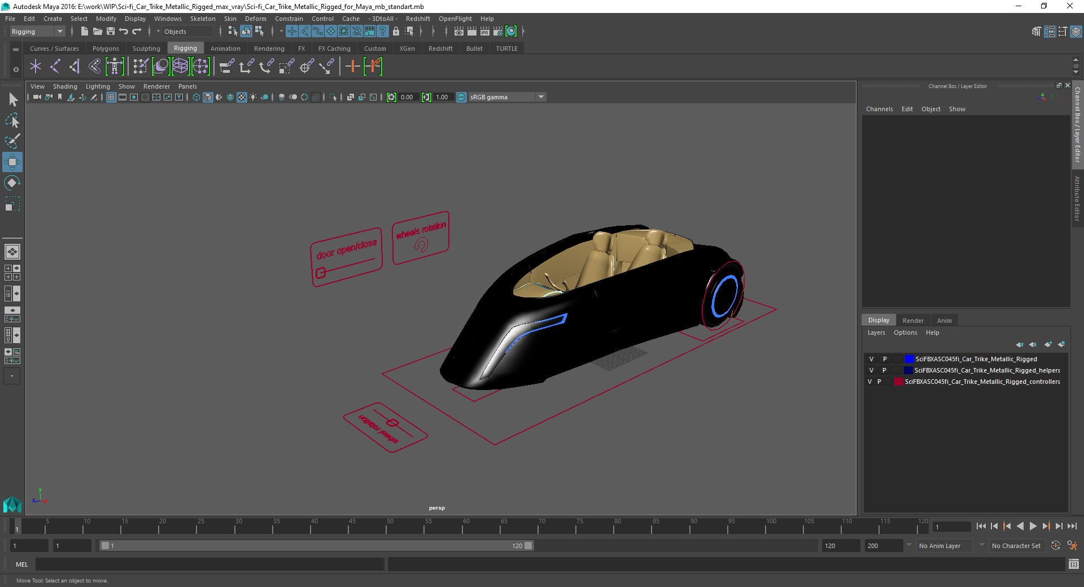Open the Skeleton menu
1084x587 pixels.
pyautogui.click(x=203, y=19)
